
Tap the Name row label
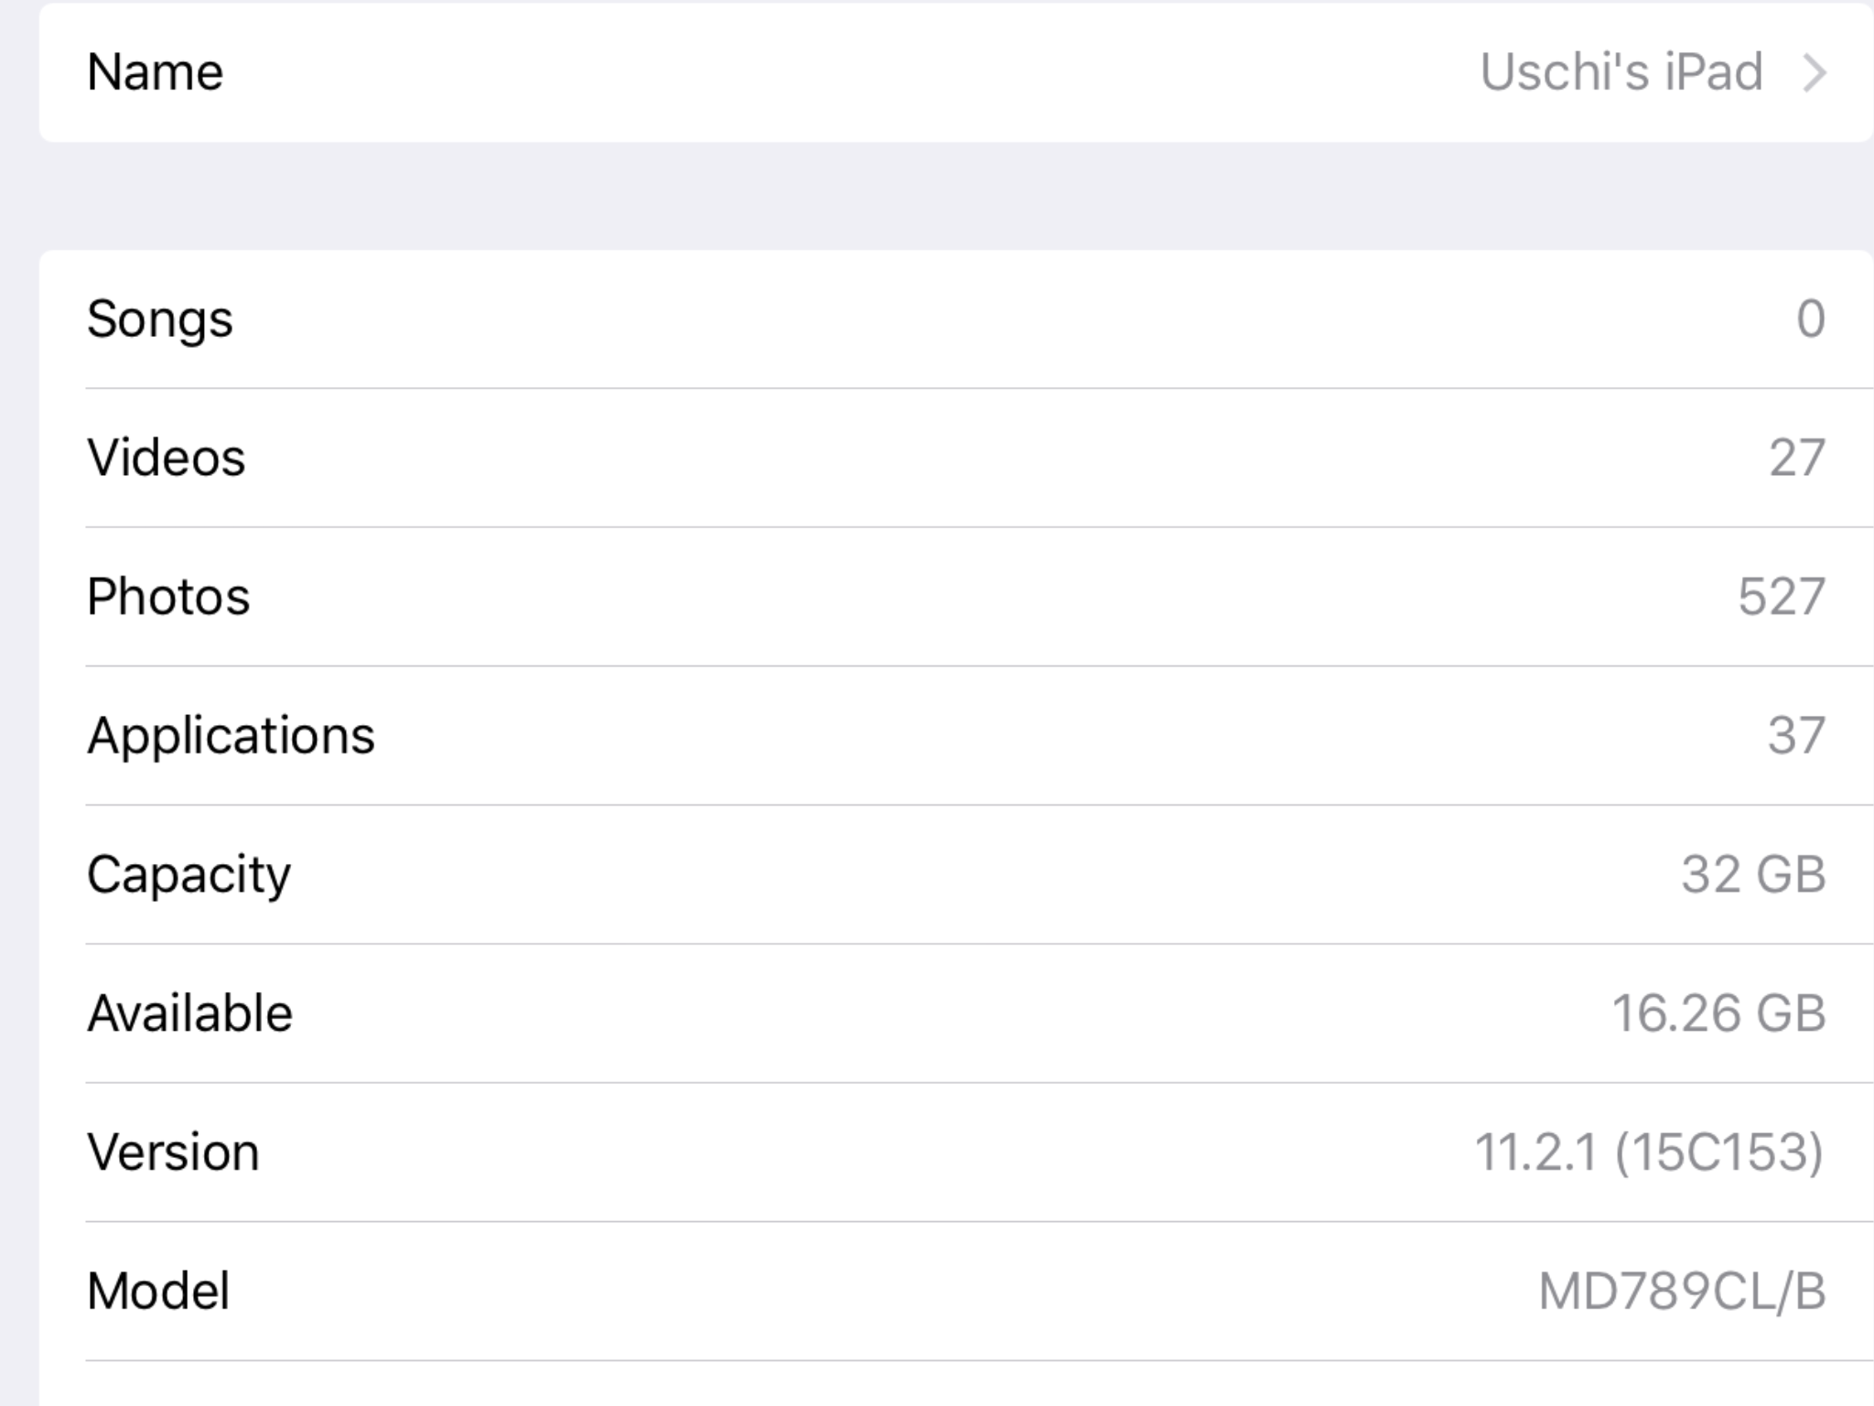155,72
